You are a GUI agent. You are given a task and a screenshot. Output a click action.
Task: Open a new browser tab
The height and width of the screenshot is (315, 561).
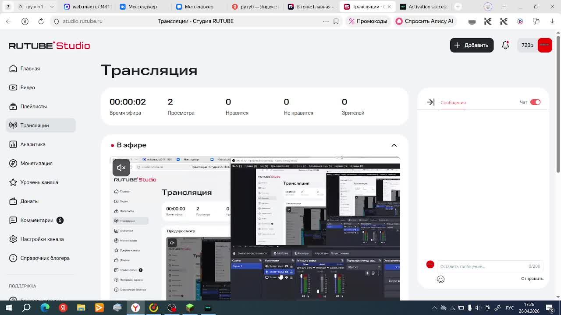click(x=458, y=7)
